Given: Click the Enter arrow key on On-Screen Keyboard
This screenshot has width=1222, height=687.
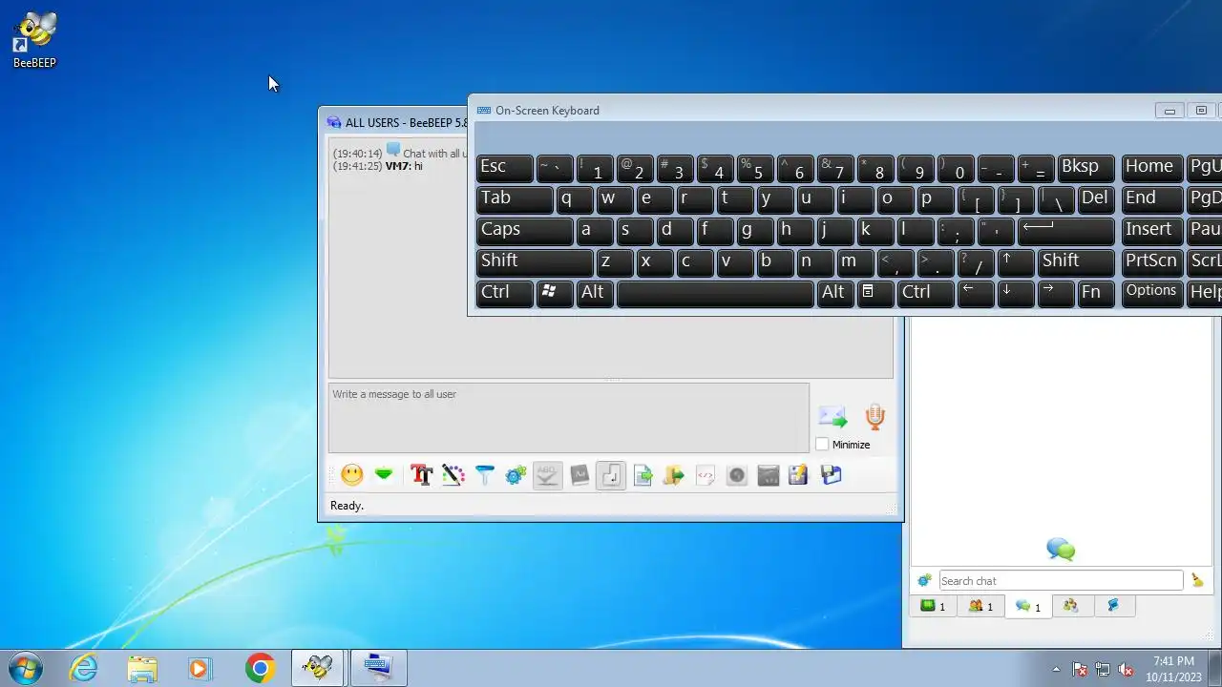Looking at the screenshot, I should pos(1066,231).
